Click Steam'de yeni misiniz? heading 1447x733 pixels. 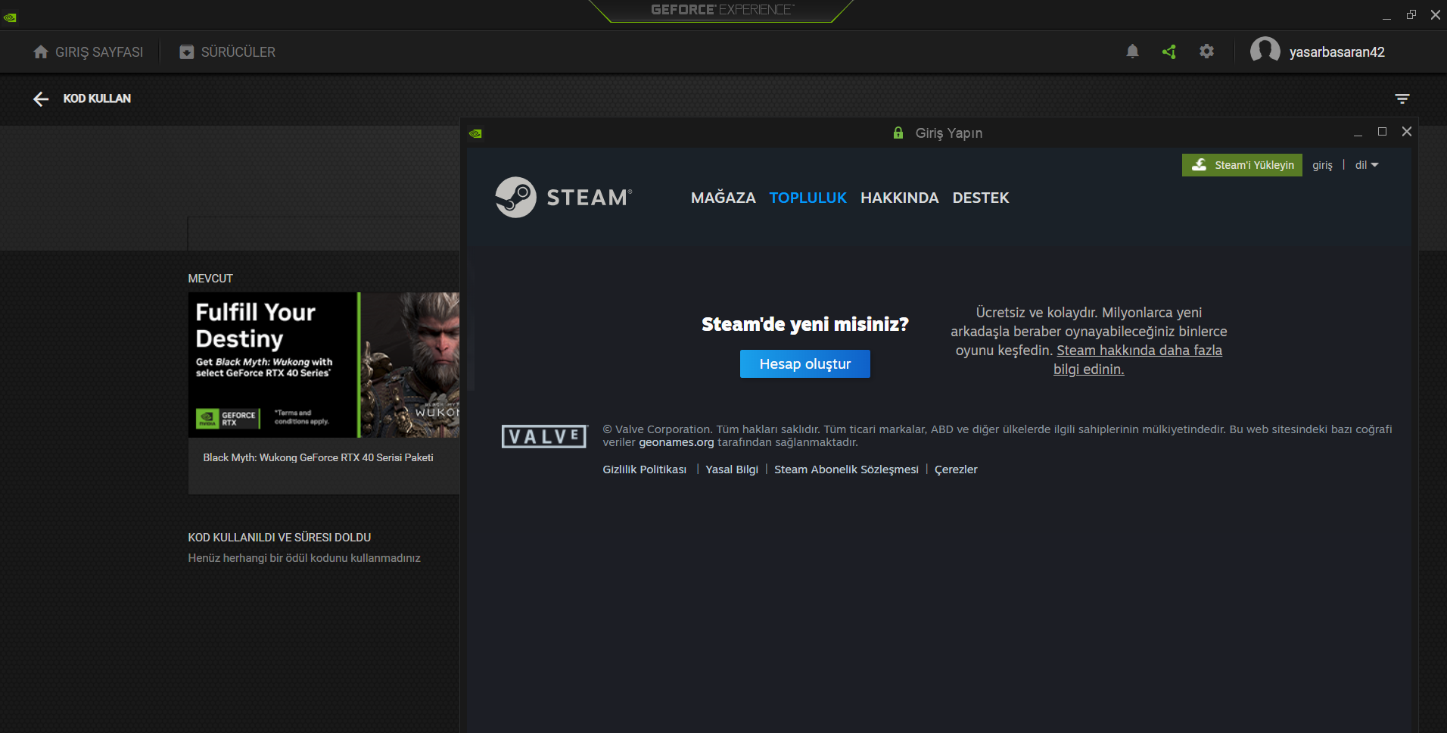(805, 324)
